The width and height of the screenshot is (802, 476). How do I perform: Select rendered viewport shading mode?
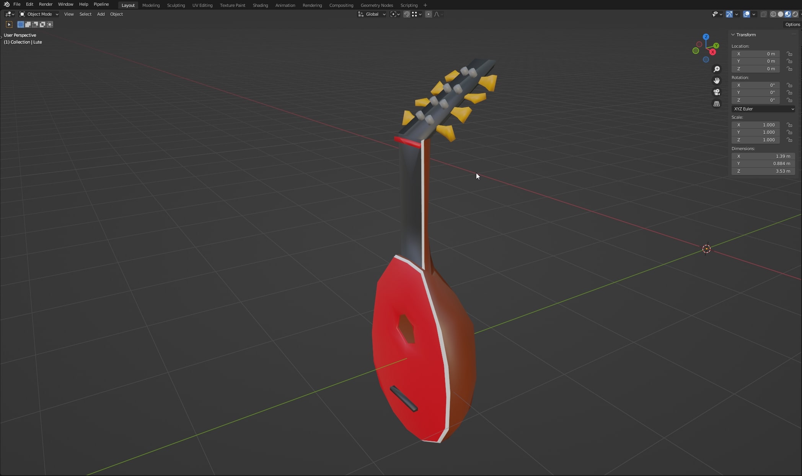coord(795,14)
